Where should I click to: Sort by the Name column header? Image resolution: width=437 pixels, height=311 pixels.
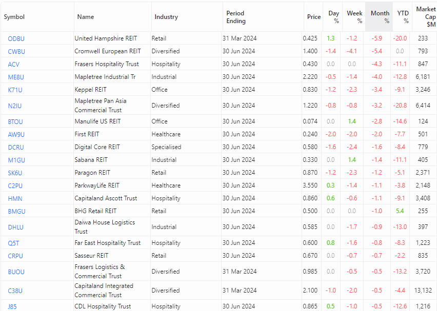coord(86,17)
